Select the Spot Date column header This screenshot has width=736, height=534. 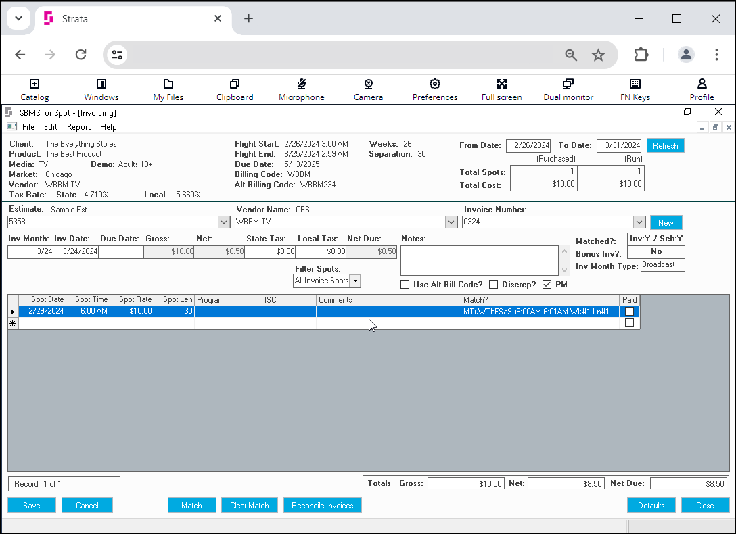click(42, 299)
